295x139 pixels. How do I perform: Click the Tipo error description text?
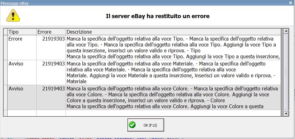click(173, 48)
